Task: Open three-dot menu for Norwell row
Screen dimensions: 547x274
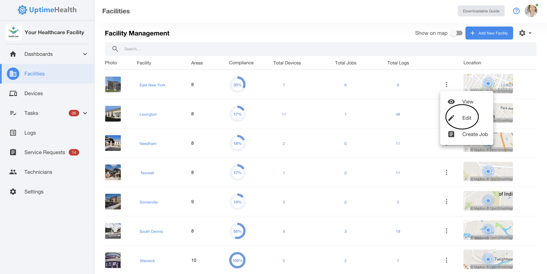Action: [x=446, y=173]
